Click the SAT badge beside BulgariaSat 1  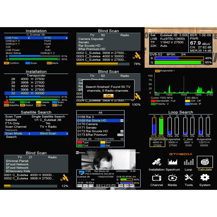[x=157, y=71]
